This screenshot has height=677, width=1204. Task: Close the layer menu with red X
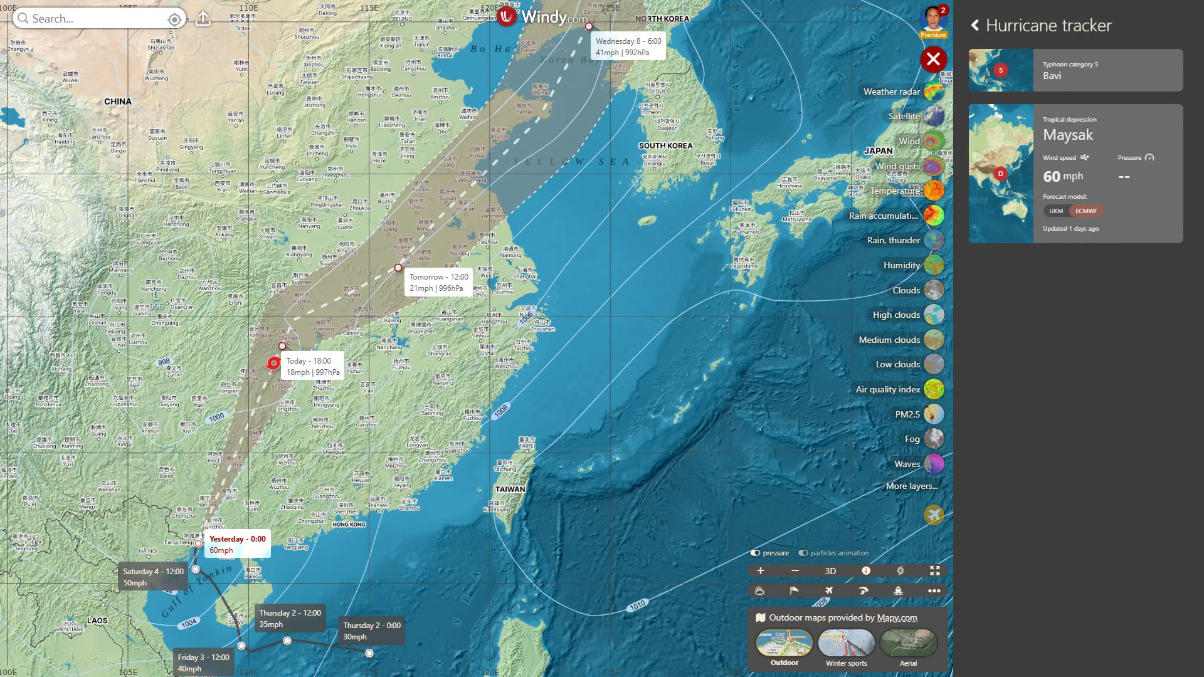point(933,60)
